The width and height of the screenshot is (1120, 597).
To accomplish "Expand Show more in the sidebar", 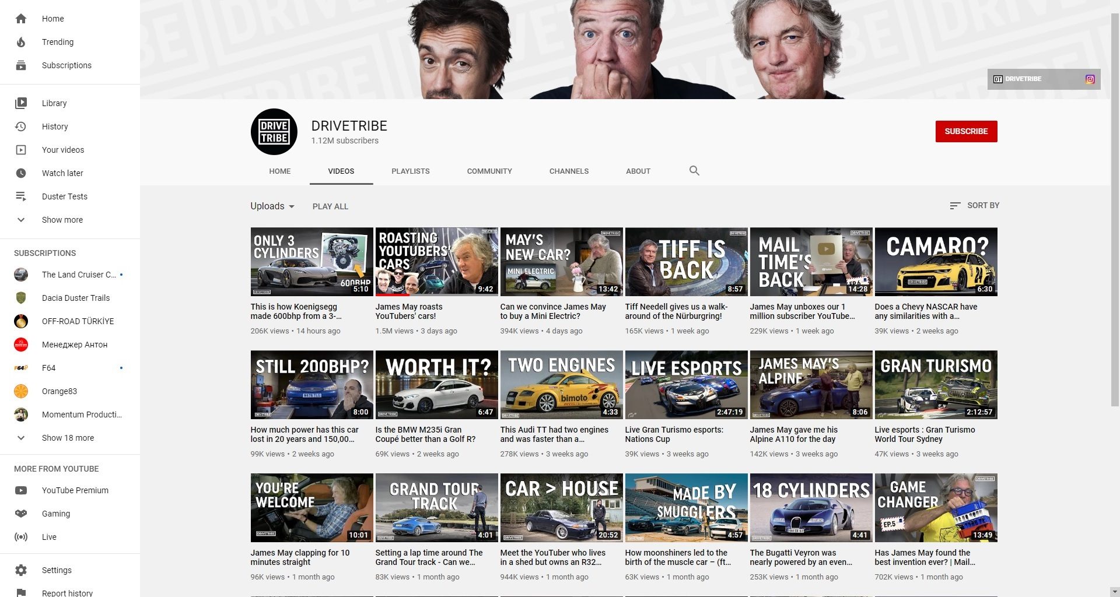I will point(62,220).
